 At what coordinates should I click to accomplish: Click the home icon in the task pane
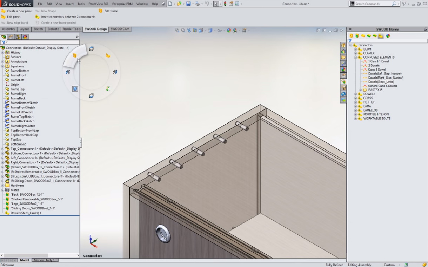(343, 45)
